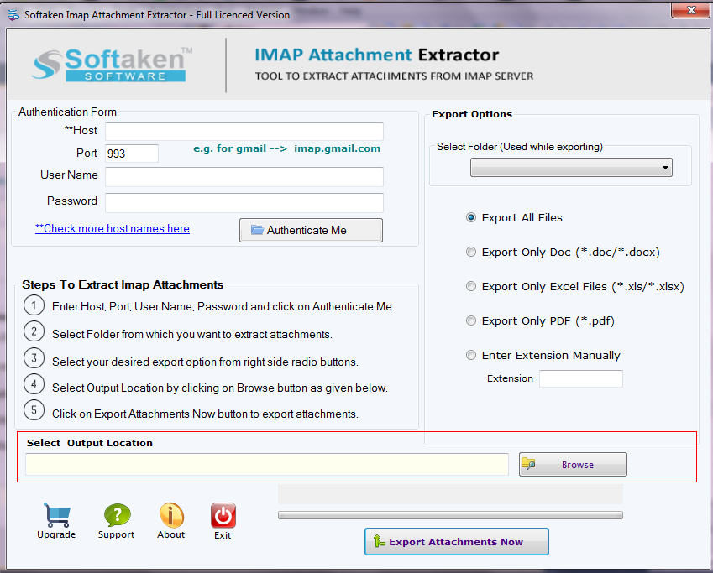Close the Softaken window
The width and height of the screenshot is (713, 573).
[x=691, y=10]
